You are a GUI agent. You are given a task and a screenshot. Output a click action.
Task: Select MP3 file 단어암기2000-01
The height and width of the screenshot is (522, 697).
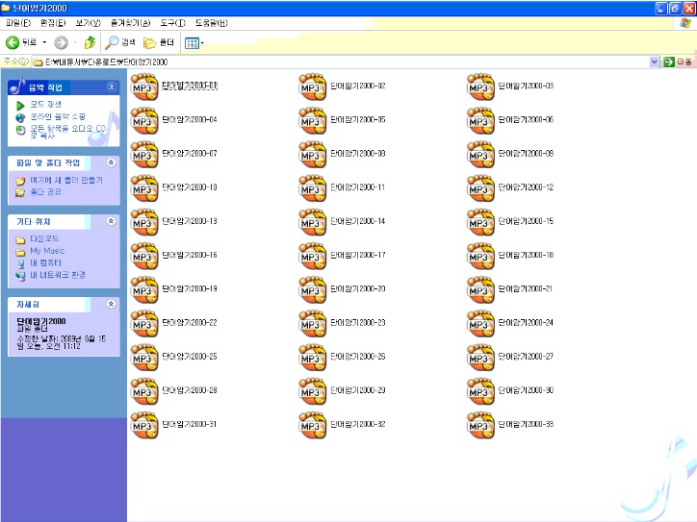click(174, 87)
